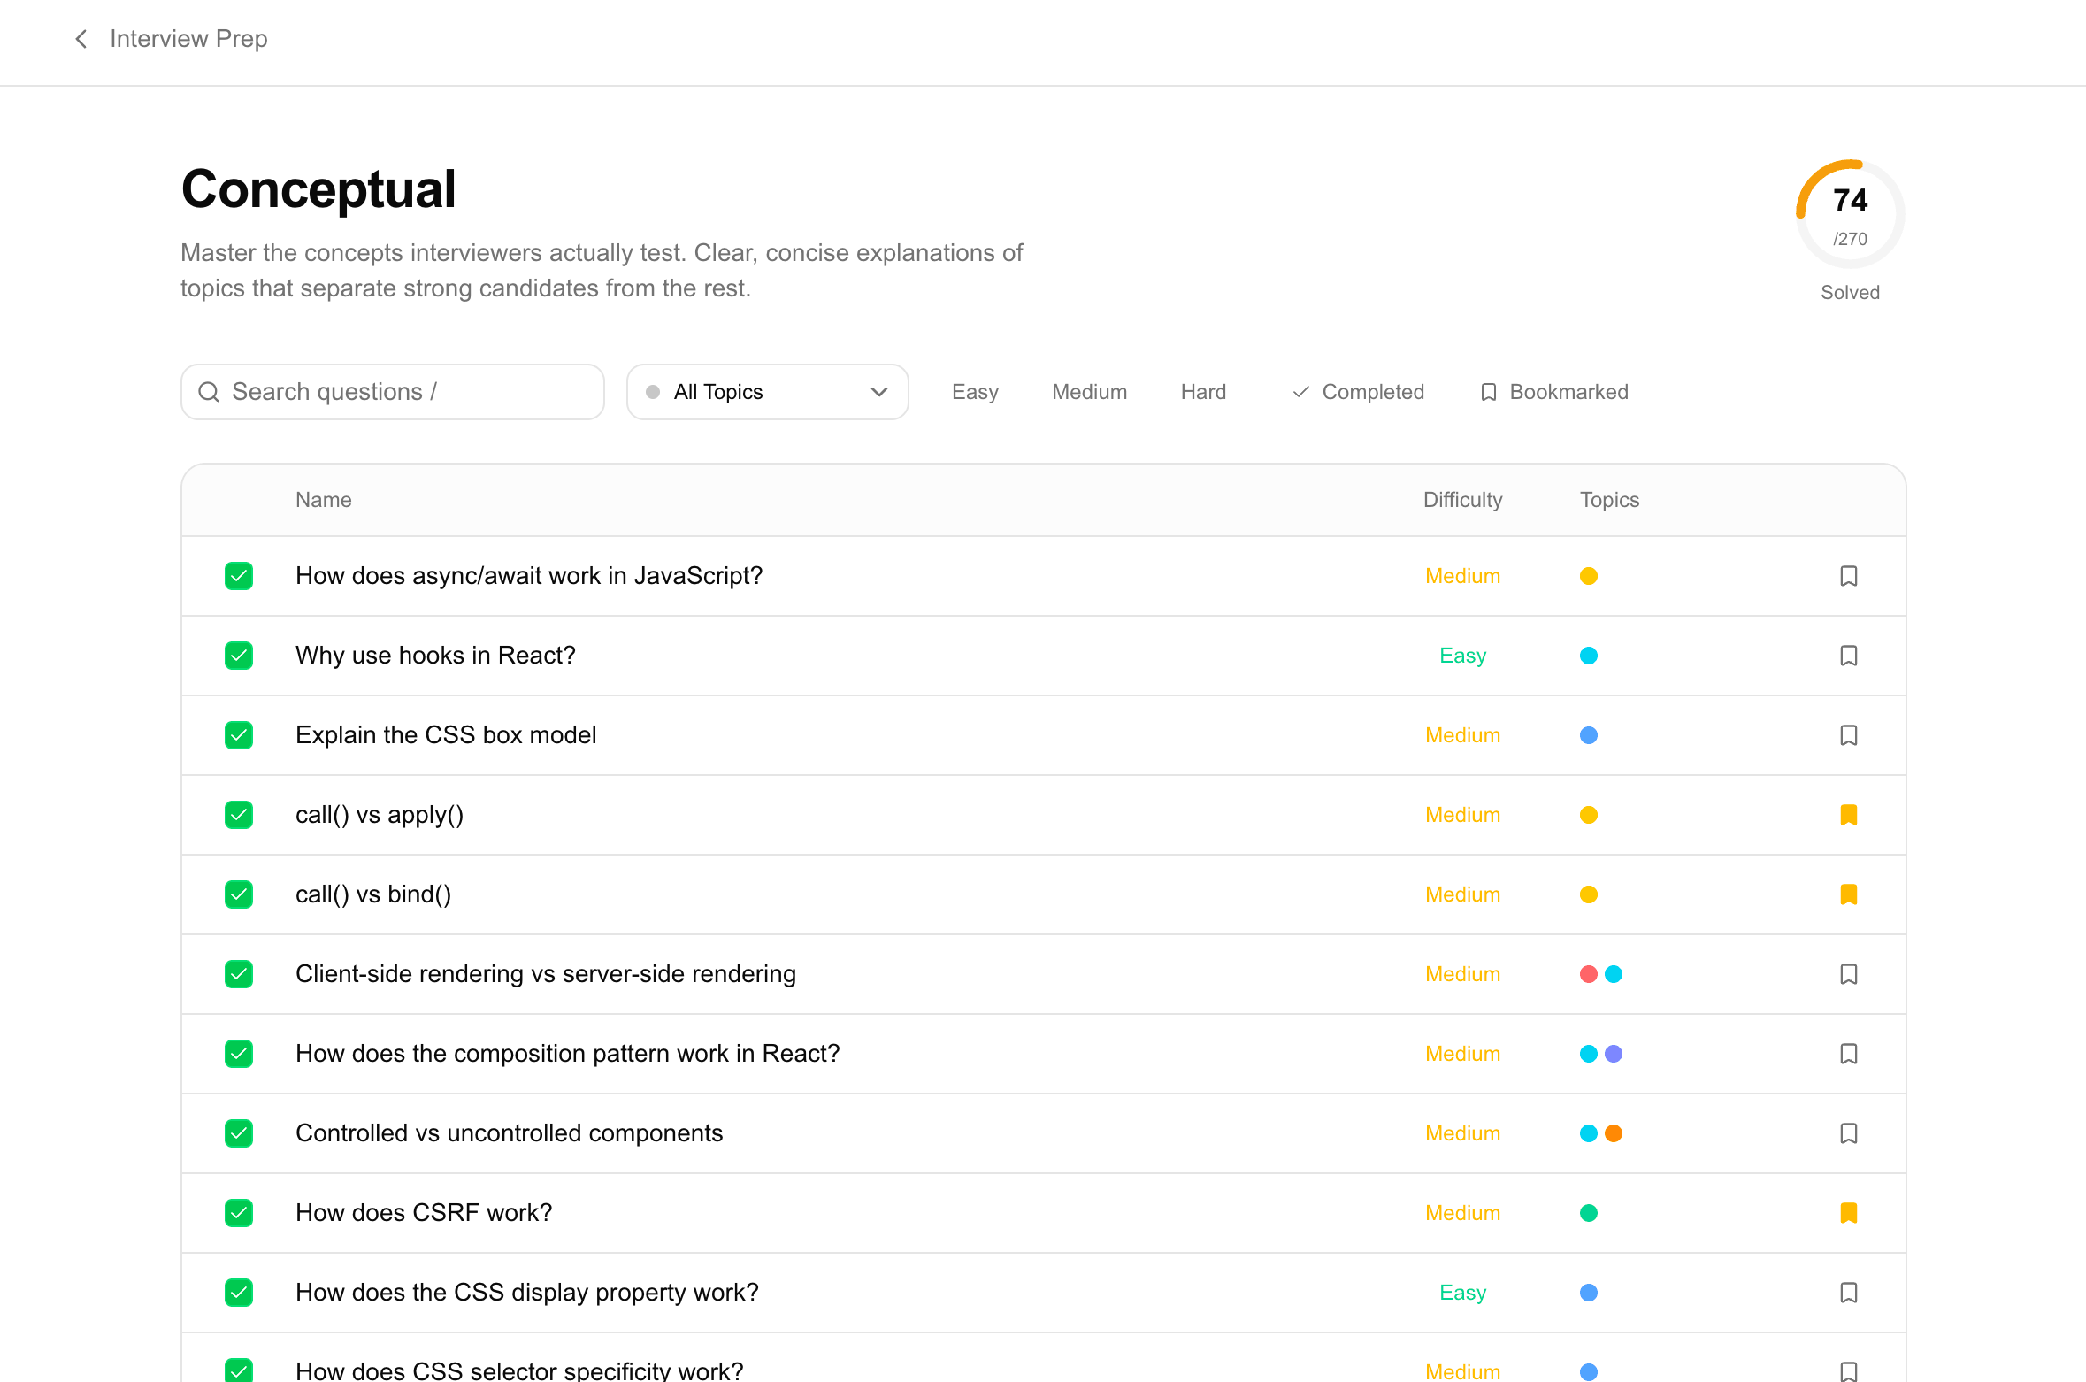Bookmark the composition pattern question
This screenshot has width=2086, height=1382.
point(1848,1054)
